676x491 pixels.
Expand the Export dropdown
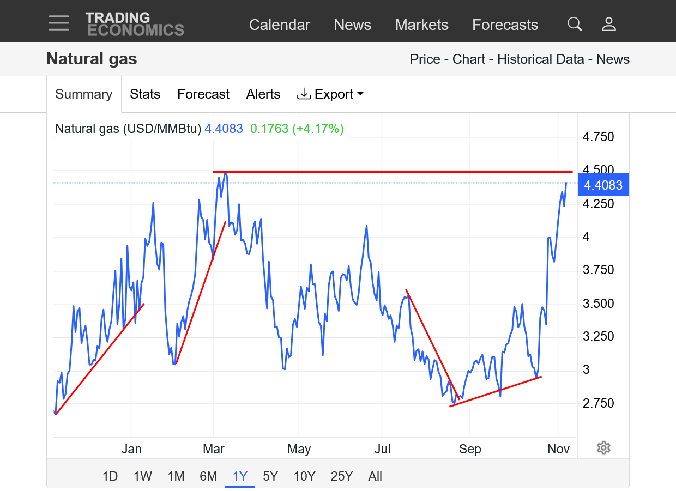click(x=330, y=94)
